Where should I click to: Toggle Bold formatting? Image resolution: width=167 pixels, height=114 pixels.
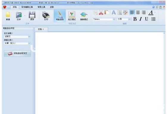coord(135,19)
